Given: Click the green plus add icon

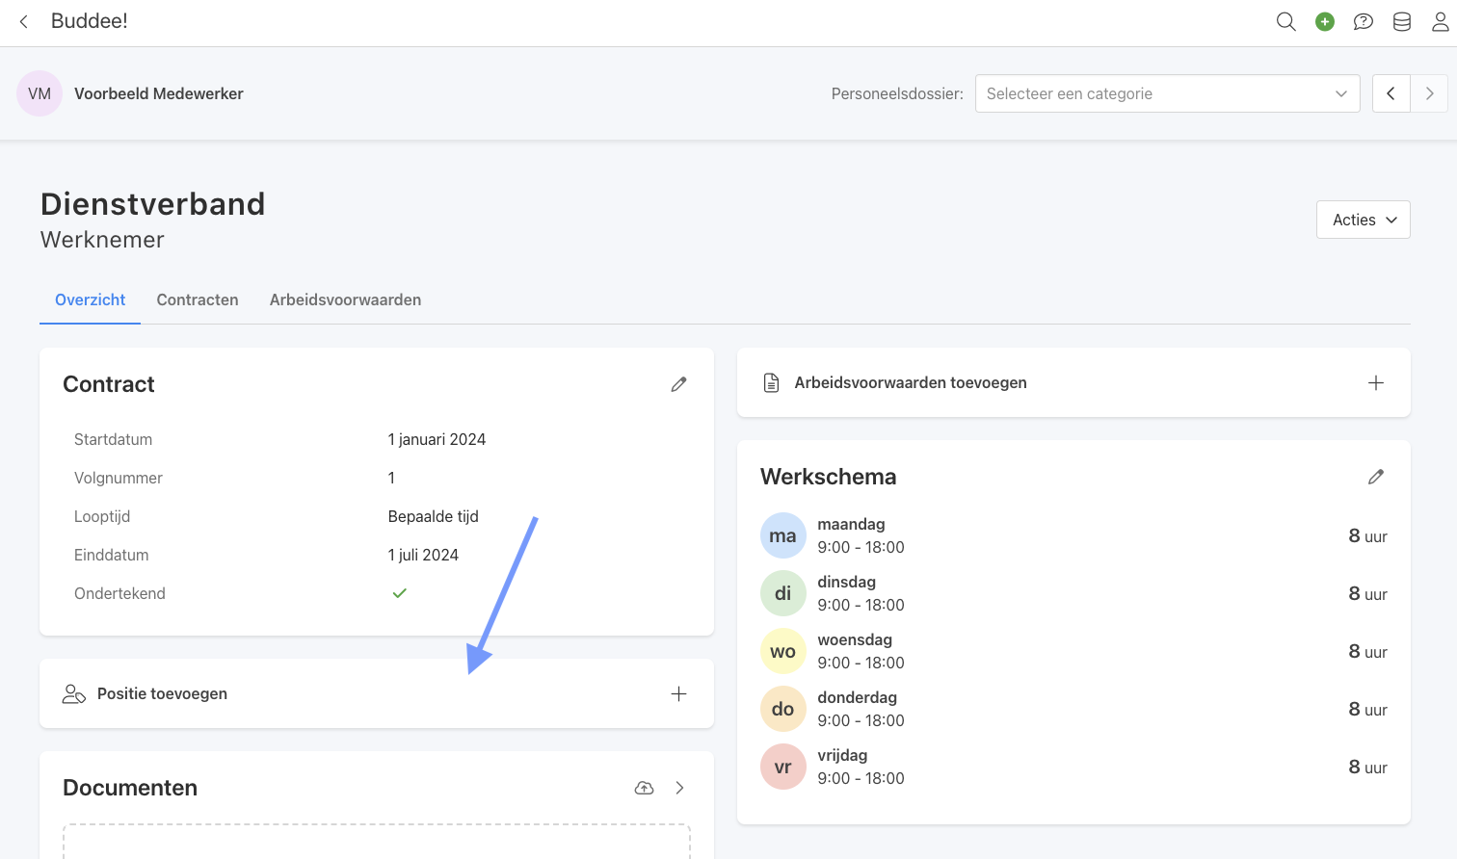Looking at the screenshot, I should pos(1325,21).
